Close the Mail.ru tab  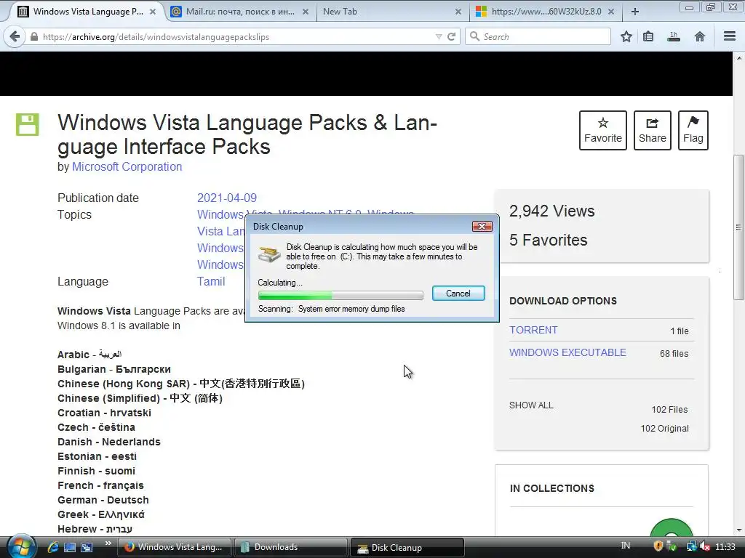coord(306,12)
